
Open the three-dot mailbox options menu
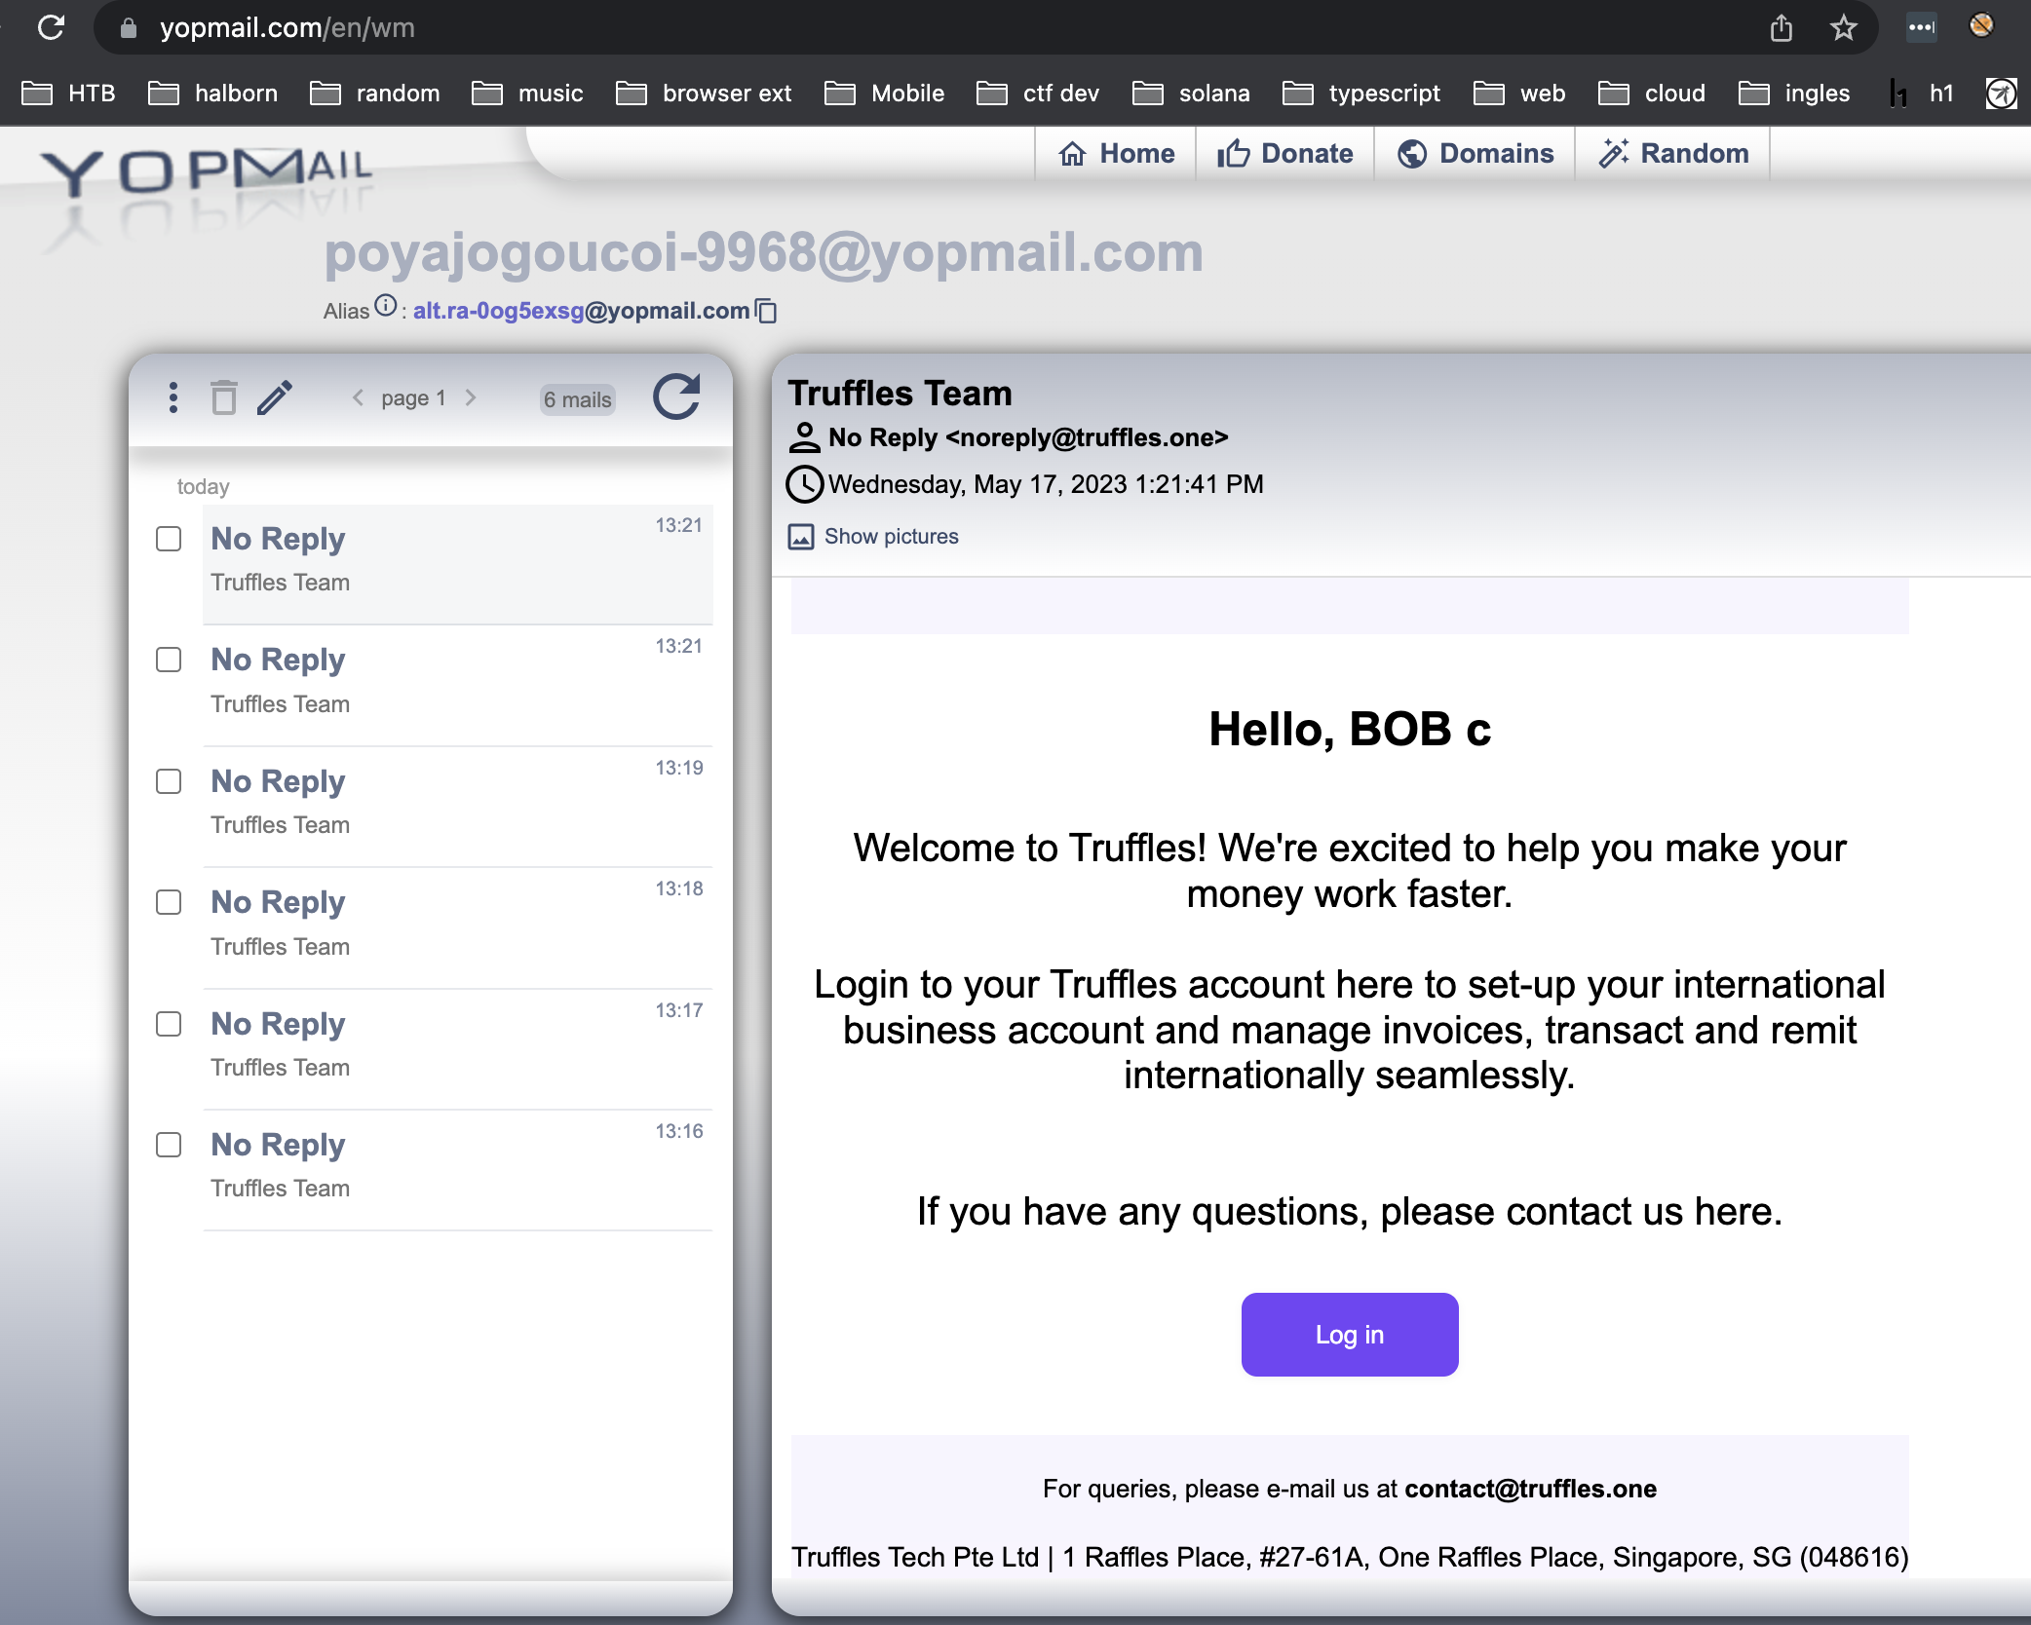click(x=172, y=397)
